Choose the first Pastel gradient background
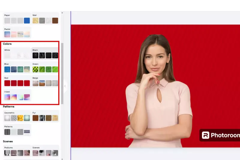Viewport: 240px width, 160px height. coord(7,35)
